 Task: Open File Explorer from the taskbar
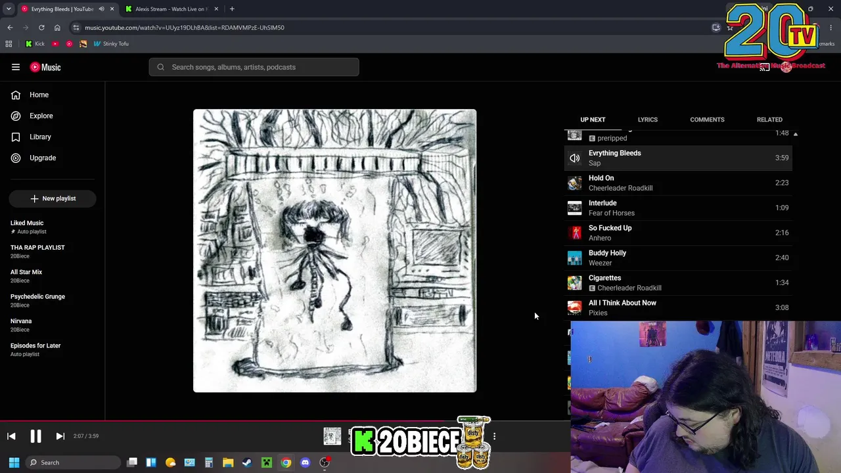point(228,462)
